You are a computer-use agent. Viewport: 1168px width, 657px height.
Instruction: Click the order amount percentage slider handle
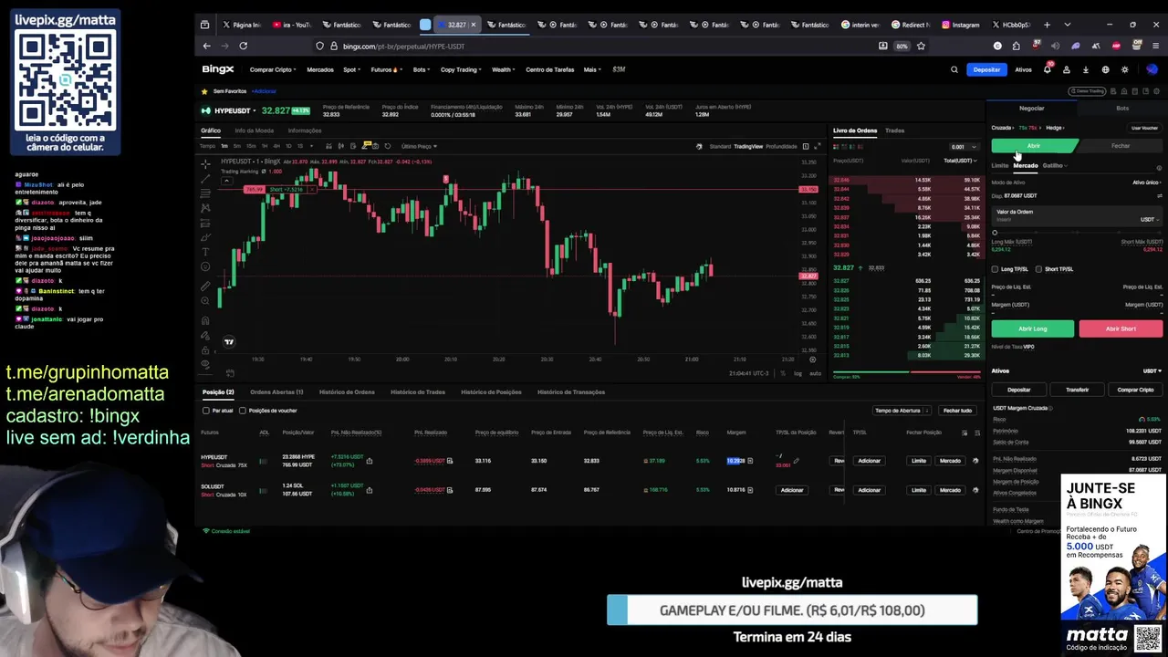pyautogui.click(x=995, y=233)
